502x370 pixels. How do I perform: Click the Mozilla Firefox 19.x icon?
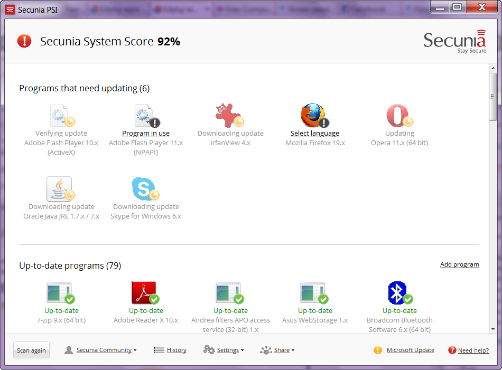point(315,116)
